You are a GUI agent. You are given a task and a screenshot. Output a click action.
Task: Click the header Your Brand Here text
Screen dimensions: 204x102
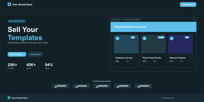coord(22,5)
